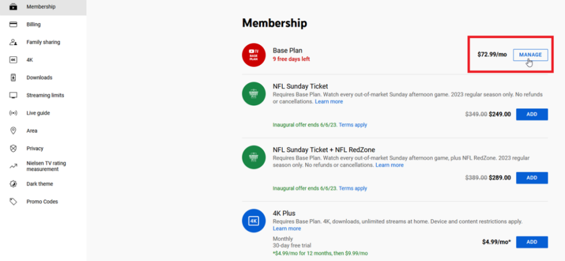Click the blue 4K Plus logo
Screen dimensions: 565x261
point(254,221)
